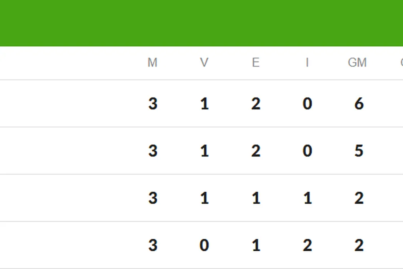Click the GM value in the bottom row
This screenshot has width=403, height=269.
[x=359, y=245]
